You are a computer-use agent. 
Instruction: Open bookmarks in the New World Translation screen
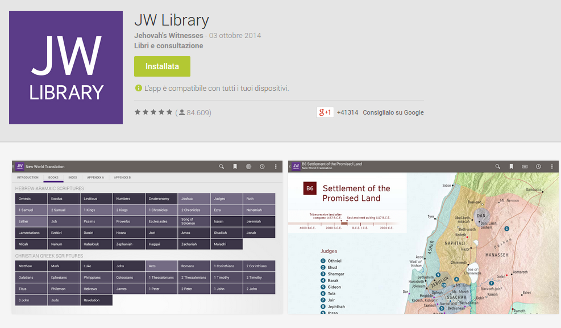235,166
